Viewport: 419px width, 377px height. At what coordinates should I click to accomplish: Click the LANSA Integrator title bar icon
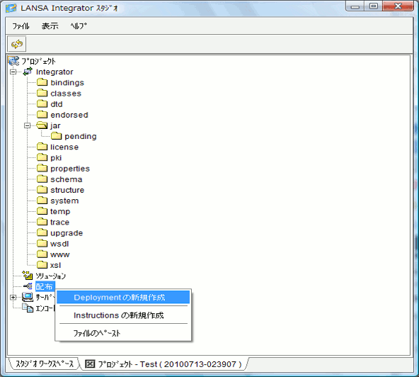(11, 8)
